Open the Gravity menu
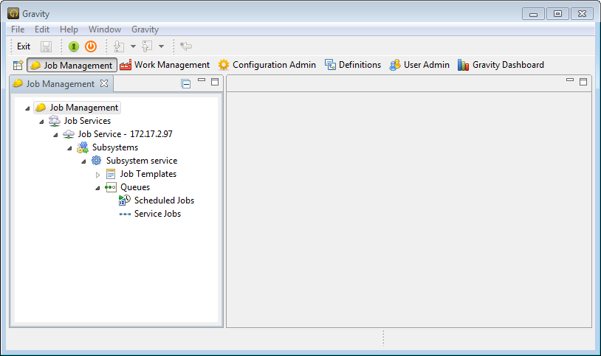 coord(145,29)
